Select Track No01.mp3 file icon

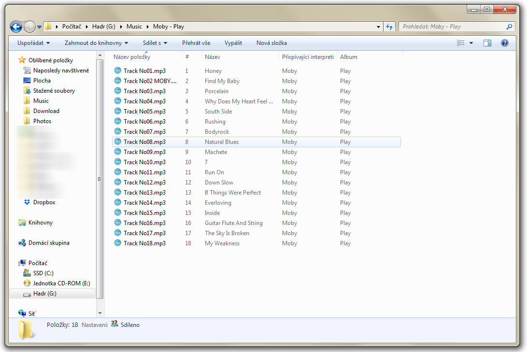(x=118, y=70)
